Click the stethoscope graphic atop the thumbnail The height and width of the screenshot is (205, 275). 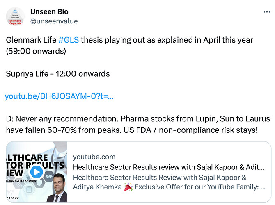[x=58, y=151]
